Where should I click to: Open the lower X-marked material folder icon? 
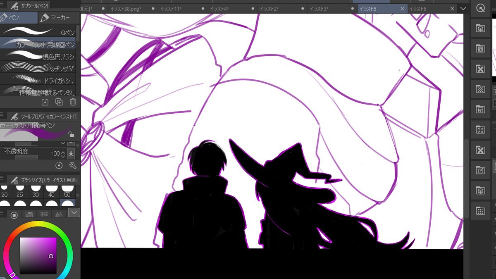click(x=480, y=150)
